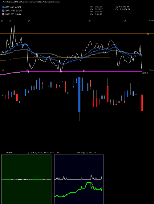Click the MACD (12,26,9) values text
Image resolution: width=154 pixels, height=204 pixels.
tap(41, 153)
